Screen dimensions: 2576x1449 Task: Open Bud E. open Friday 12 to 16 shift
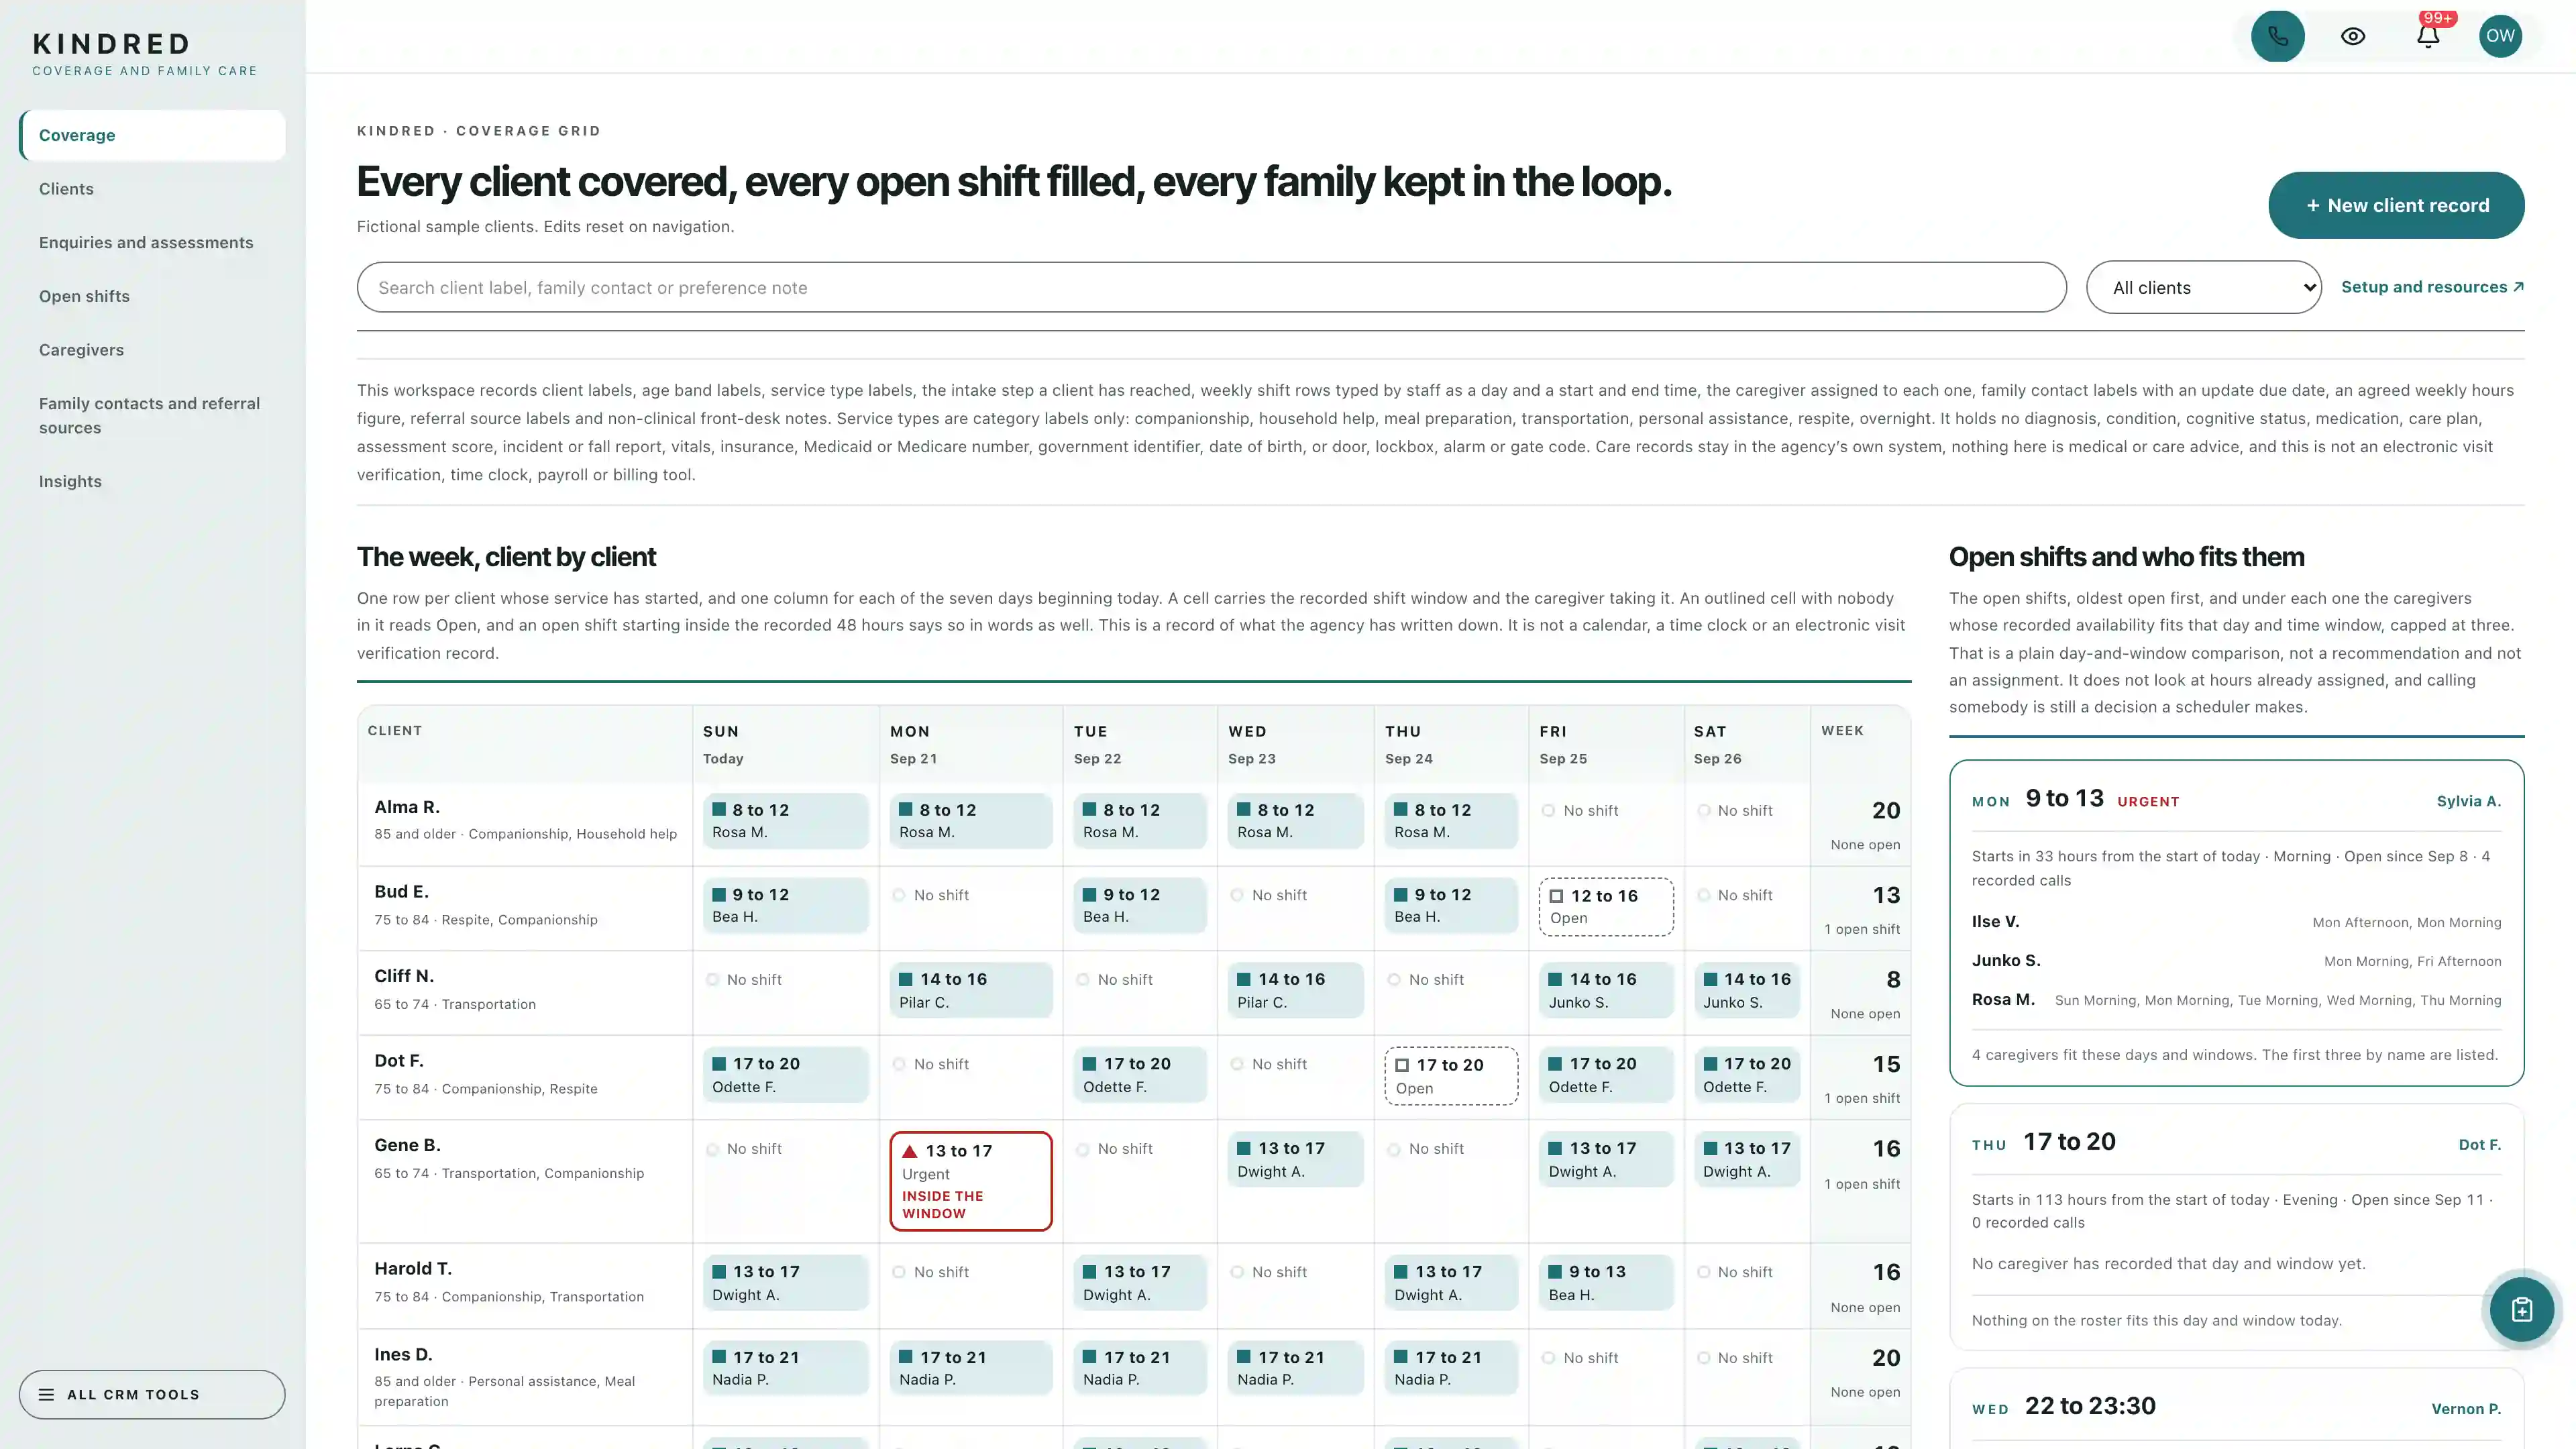[x=1605, y=906]
